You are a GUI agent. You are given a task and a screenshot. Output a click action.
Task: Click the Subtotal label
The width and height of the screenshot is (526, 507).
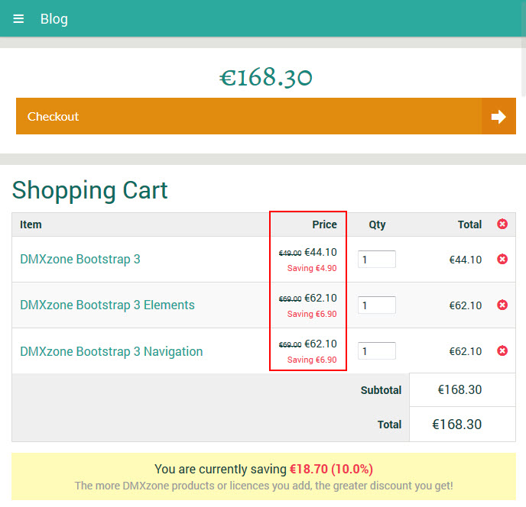[381, 390]
